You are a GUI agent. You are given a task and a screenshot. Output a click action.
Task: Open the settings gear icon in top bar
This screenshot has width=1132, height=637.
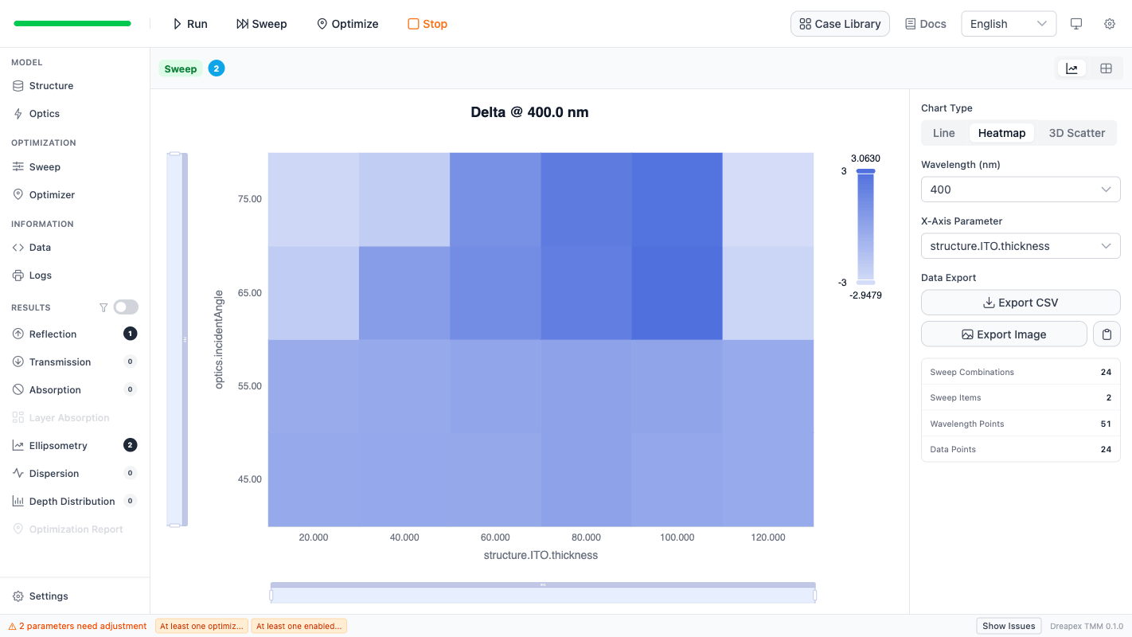pyautogui.click(x=1109, y=24)
